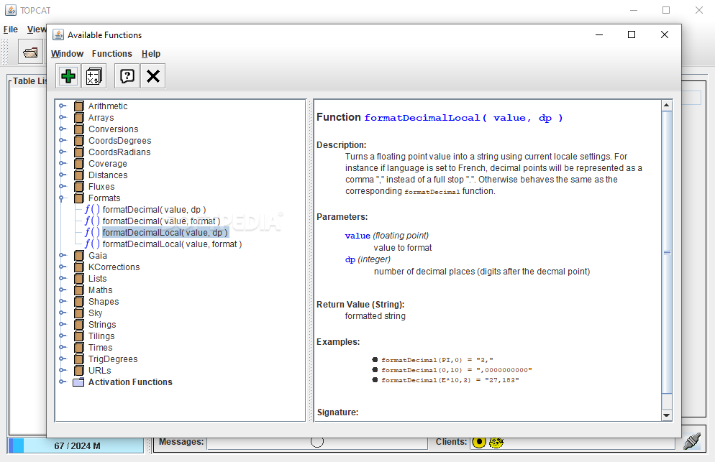Screen dimensions: 715x462
Task: Expand the Fluxes tree node
Action: pyautogui.click(x=63, y=186)
